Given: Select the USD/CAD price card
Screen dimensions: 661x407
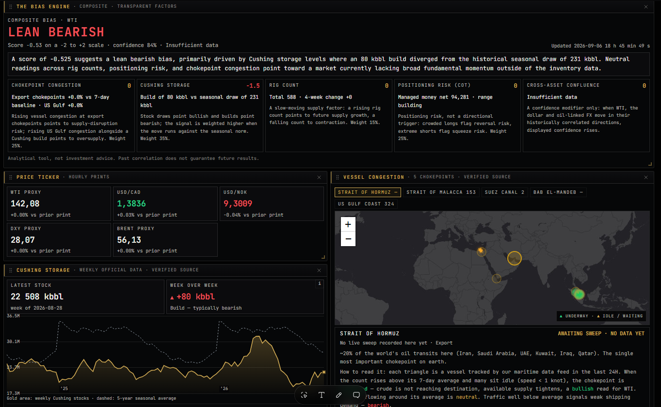Looking at the screenshot, I should [165, 203].
